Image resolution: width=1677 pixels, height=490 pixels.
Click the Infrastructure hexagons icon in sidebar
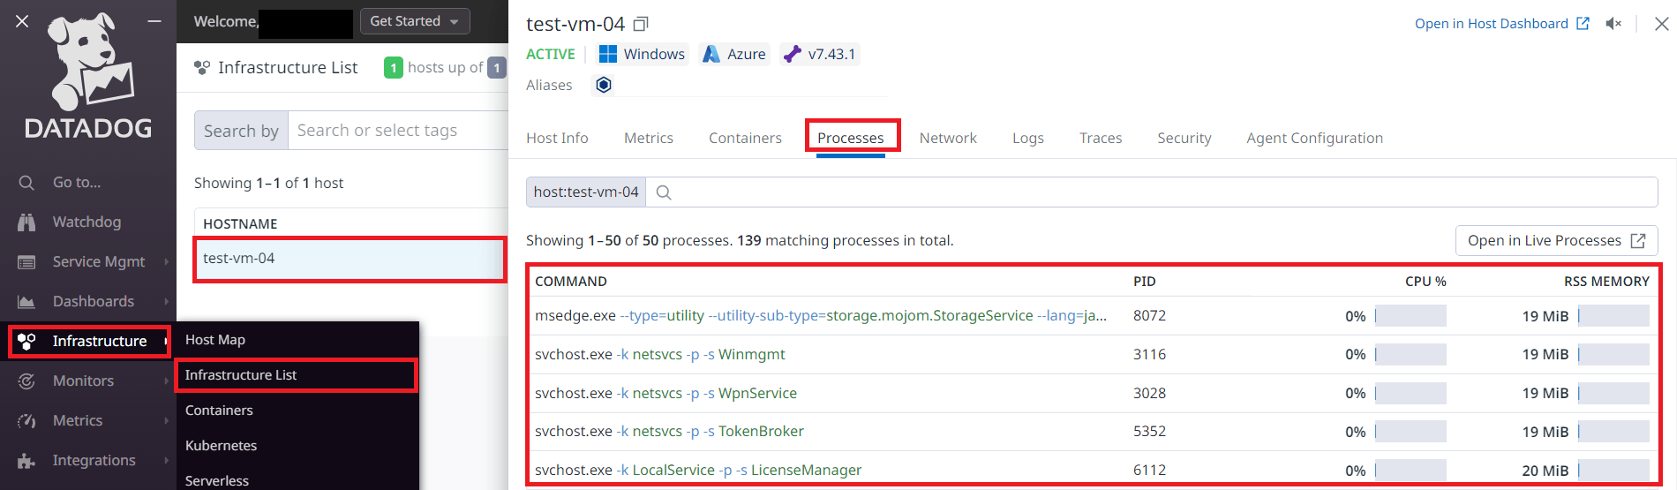(26, 342)
